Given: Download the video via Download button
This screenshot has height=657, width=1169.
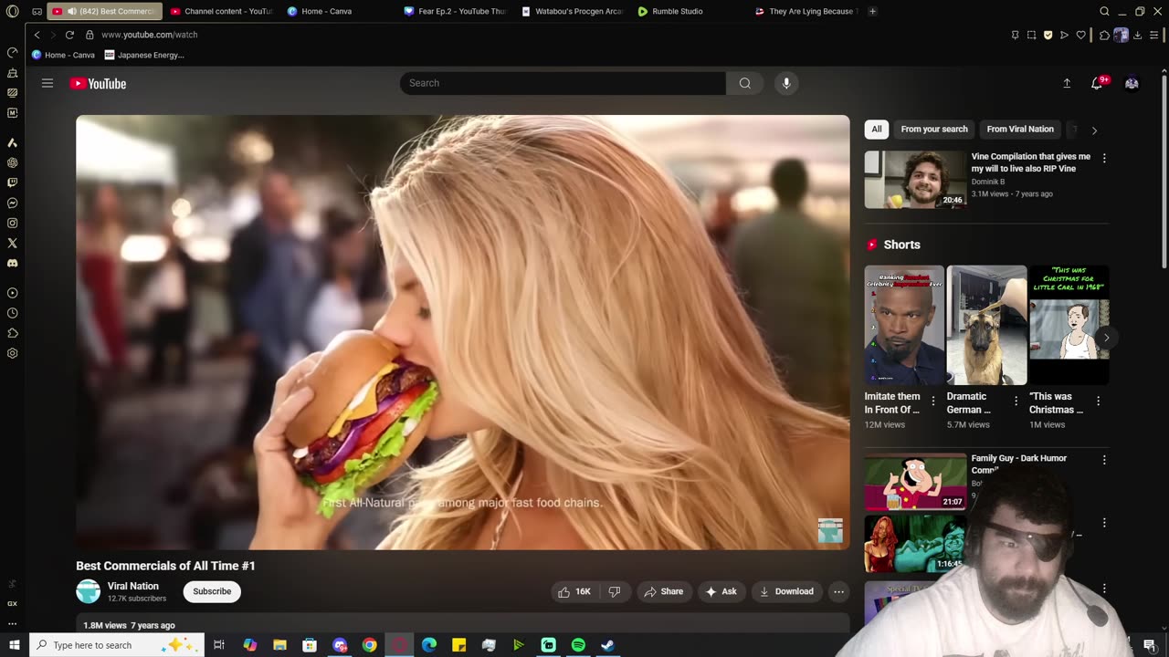Looking at the screenshot, I should [786, 591].
